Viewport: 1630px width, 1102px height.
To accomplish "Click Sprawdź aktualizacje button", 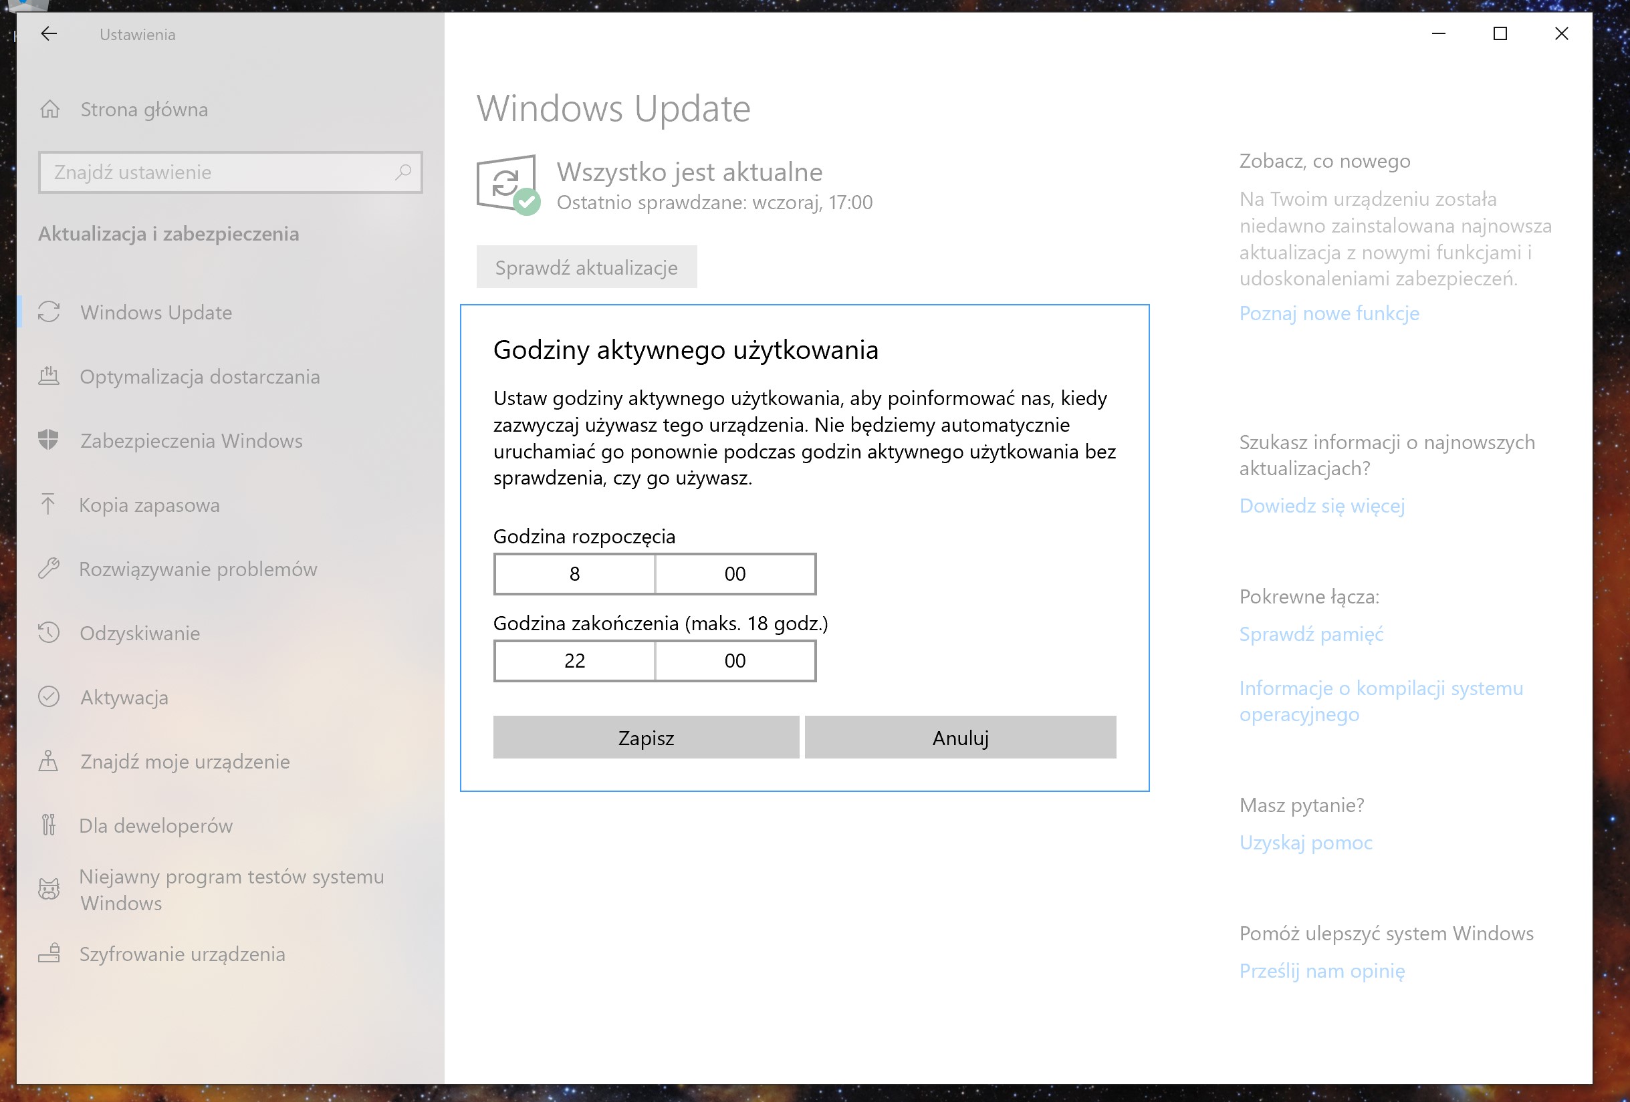I will coord(586,267).
